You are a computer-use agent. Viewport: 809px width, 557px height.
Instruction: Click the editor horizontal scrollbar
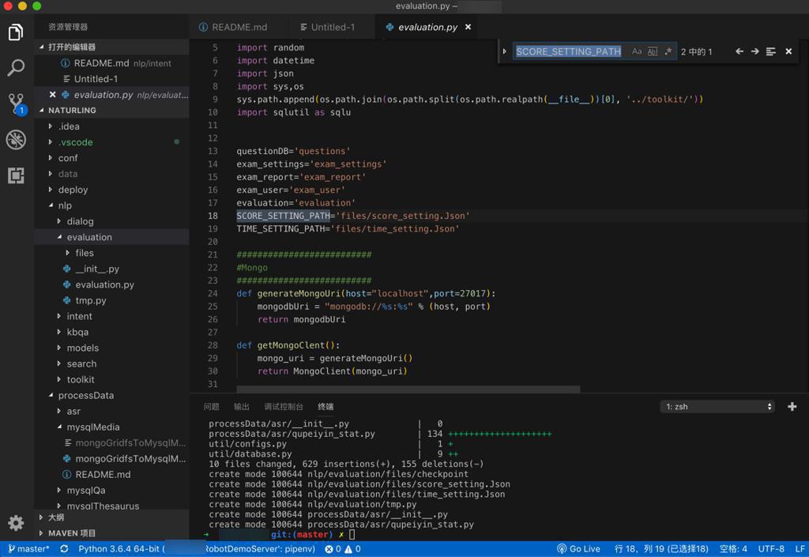(x=408, y=389)
